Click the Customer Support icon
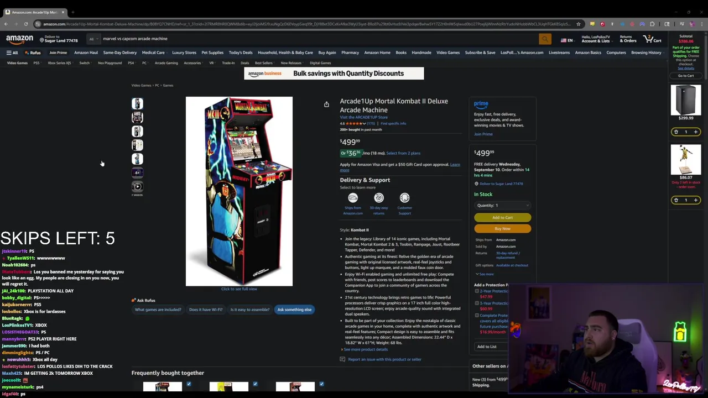 405,198
